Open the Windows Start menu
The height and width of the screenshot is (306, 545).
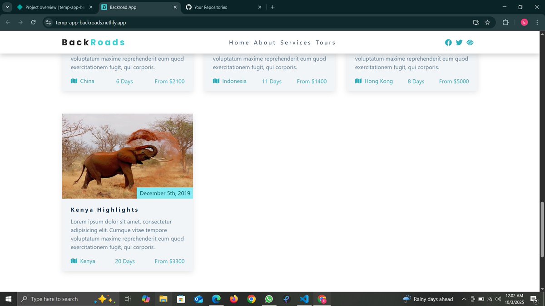(x=8, y=299)
